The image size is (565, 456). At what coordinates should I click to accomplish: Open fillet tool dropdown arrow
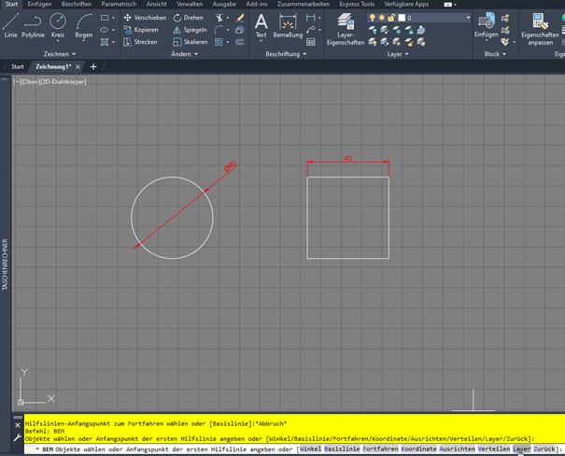pyautogui.click(x=227, y=30)
